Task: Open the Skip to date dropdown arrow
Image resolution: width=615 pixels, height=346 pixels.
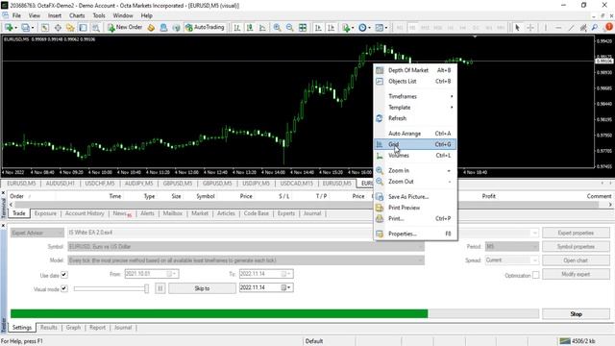Action: pos(288,287)
